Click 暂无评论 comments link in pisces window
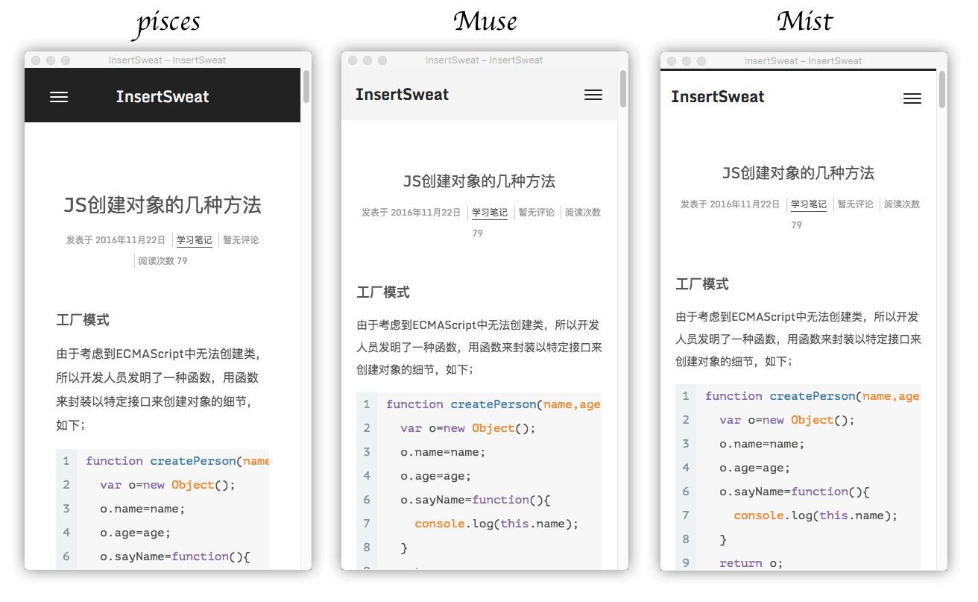Screen dimensions: 978x602 point(241,240)
